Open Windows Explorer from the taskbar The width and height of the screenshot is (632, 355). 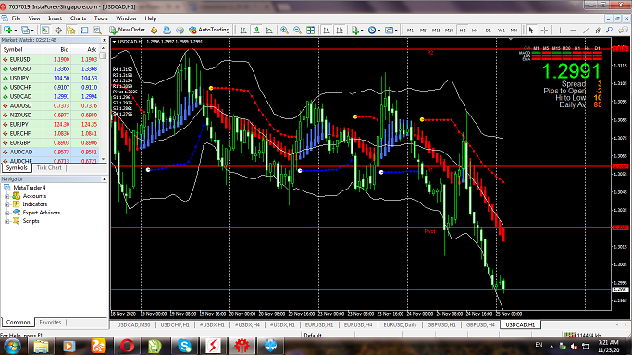point(41,346)
